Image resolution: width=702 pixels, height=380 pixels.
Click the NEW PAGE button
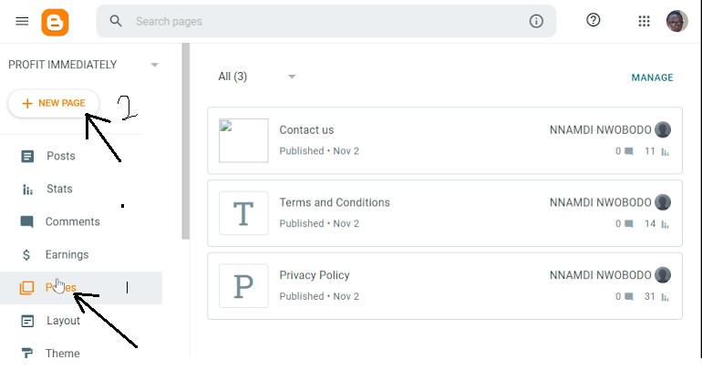[54, 103]
